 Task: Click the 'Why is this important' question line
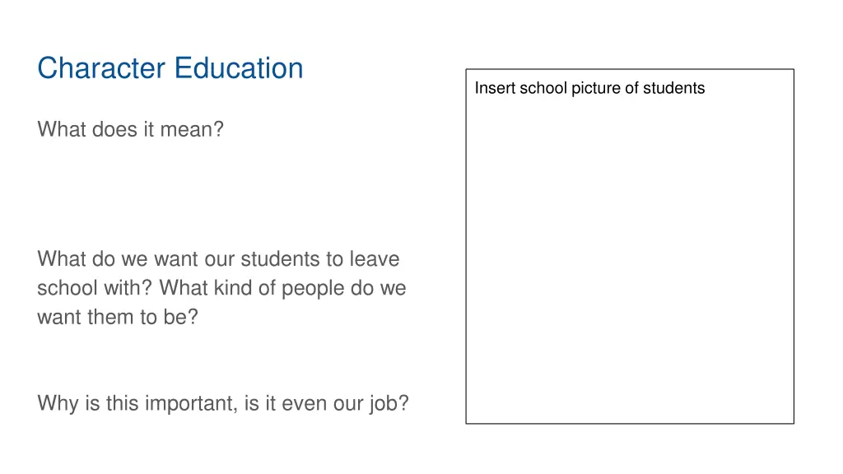(223, 403)
